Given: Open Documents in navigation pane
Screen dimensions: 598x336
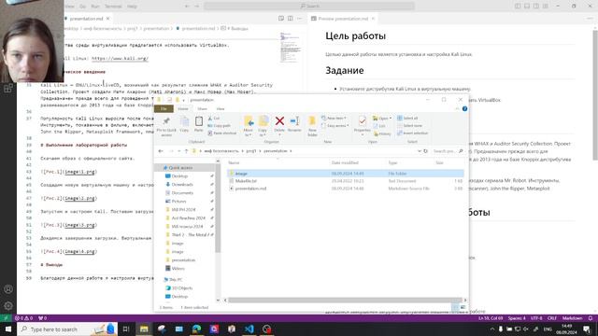Looking at the screenshot, I should pyautogui.click(x=182, y=193).
